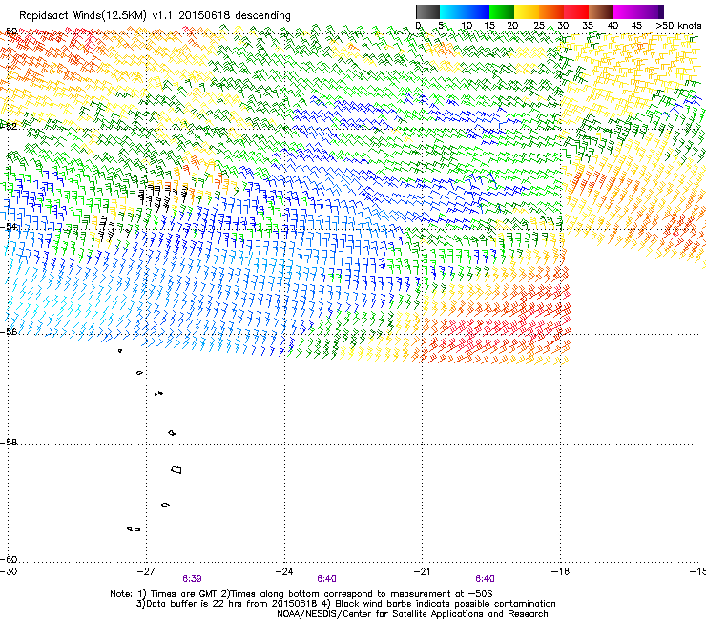Click the NOAA/NESDIS Center for Satellite Applications credit

click(x=412, y=614)
